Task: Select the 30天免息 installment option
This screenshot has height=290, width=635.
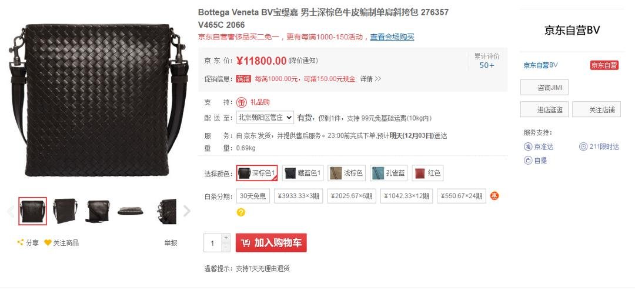Action: [253, 196]
